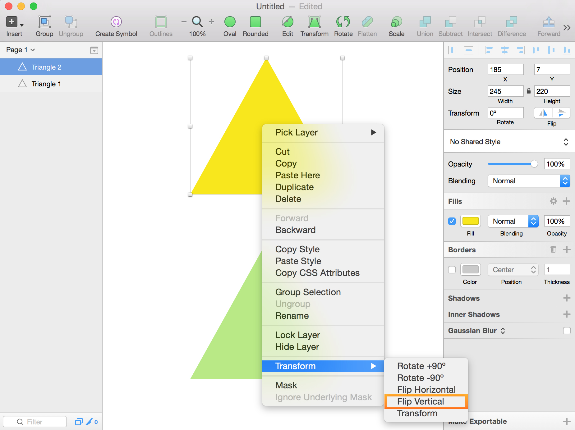This screenshot has width=575, height=430.
Task: Enable the border checkbox
Action: [452, 270]
